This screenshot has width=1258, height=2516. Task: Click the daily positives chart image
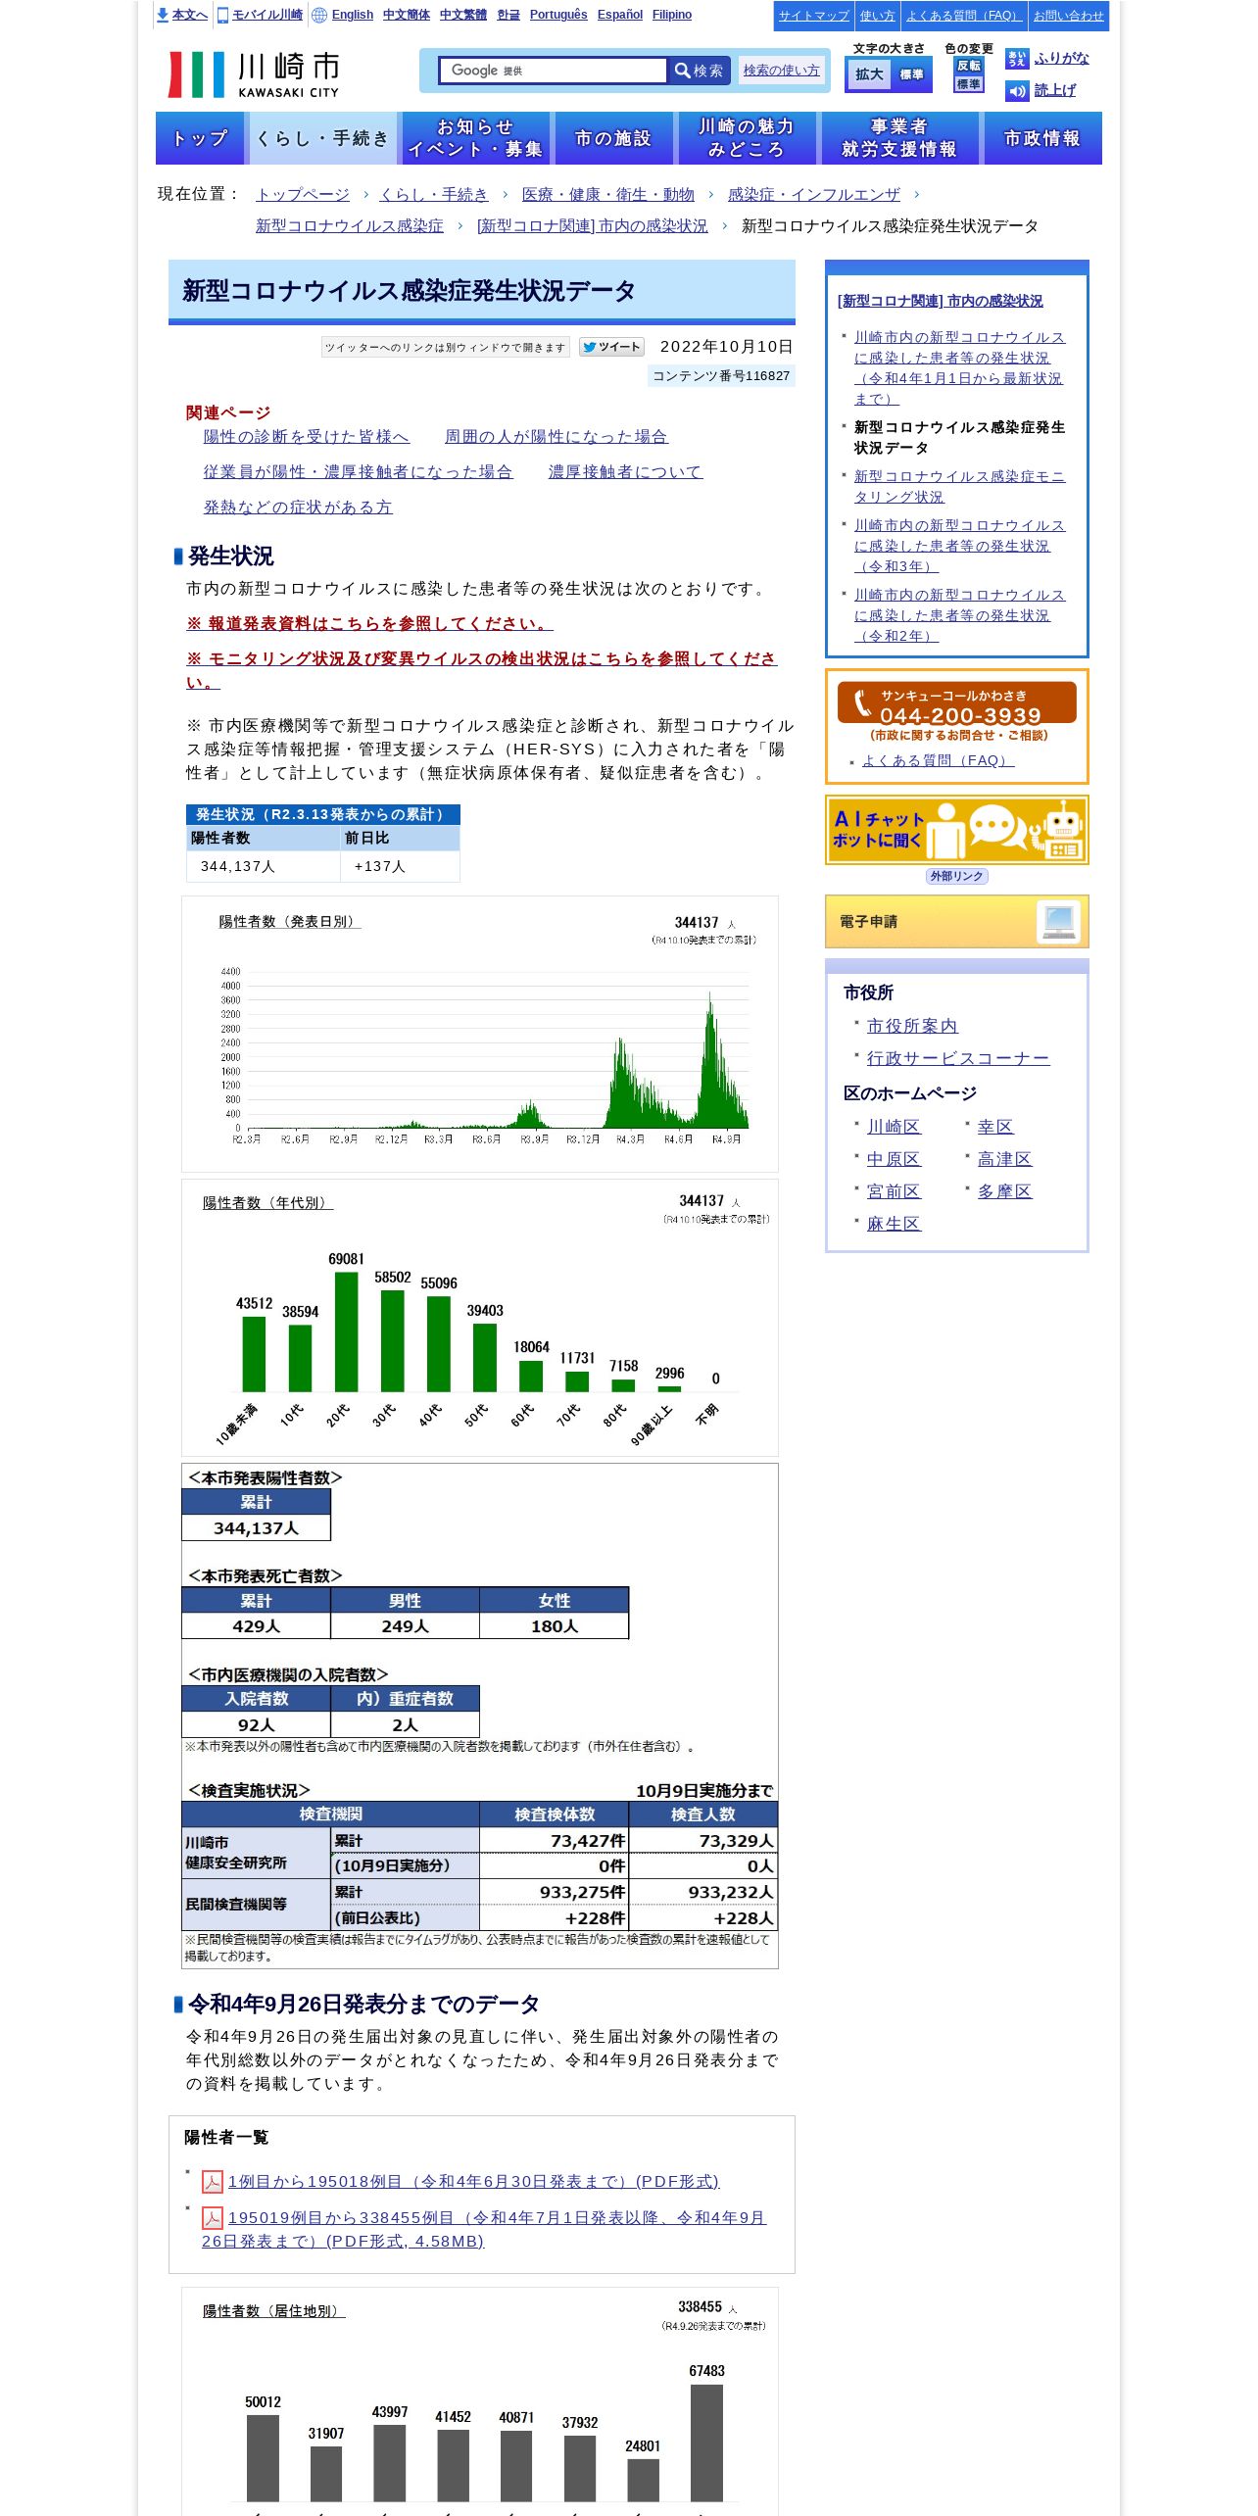(x=480, y=1034)
